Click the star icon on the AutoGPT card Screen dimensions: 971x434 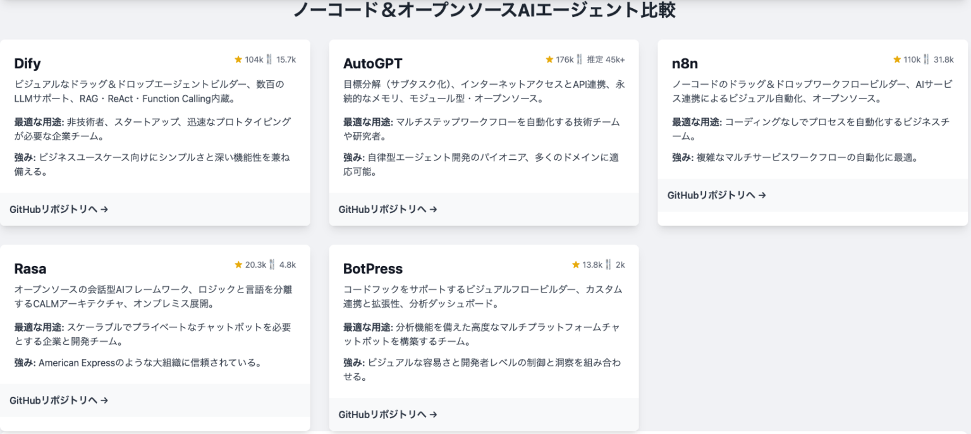pyautogui.click(x=549, y=59)
